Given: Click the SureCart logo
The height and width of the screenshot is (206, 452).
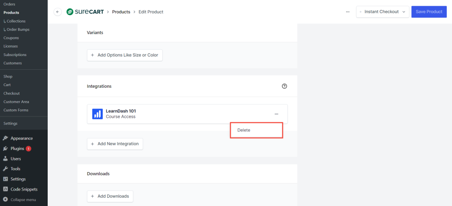Looking at the screenshot, I should point(85,12).
